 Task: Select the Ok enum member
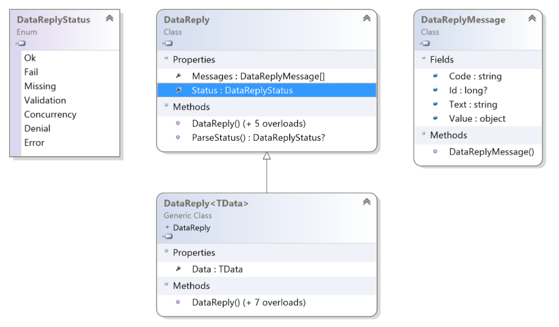30,58
